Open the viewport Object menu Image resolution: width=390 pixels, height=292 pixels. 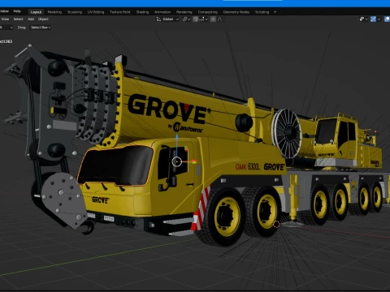pyautogui.click(x=43, y=19)
